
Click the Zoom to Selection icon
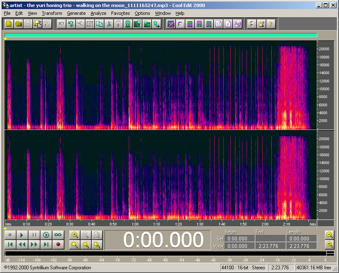75,245
